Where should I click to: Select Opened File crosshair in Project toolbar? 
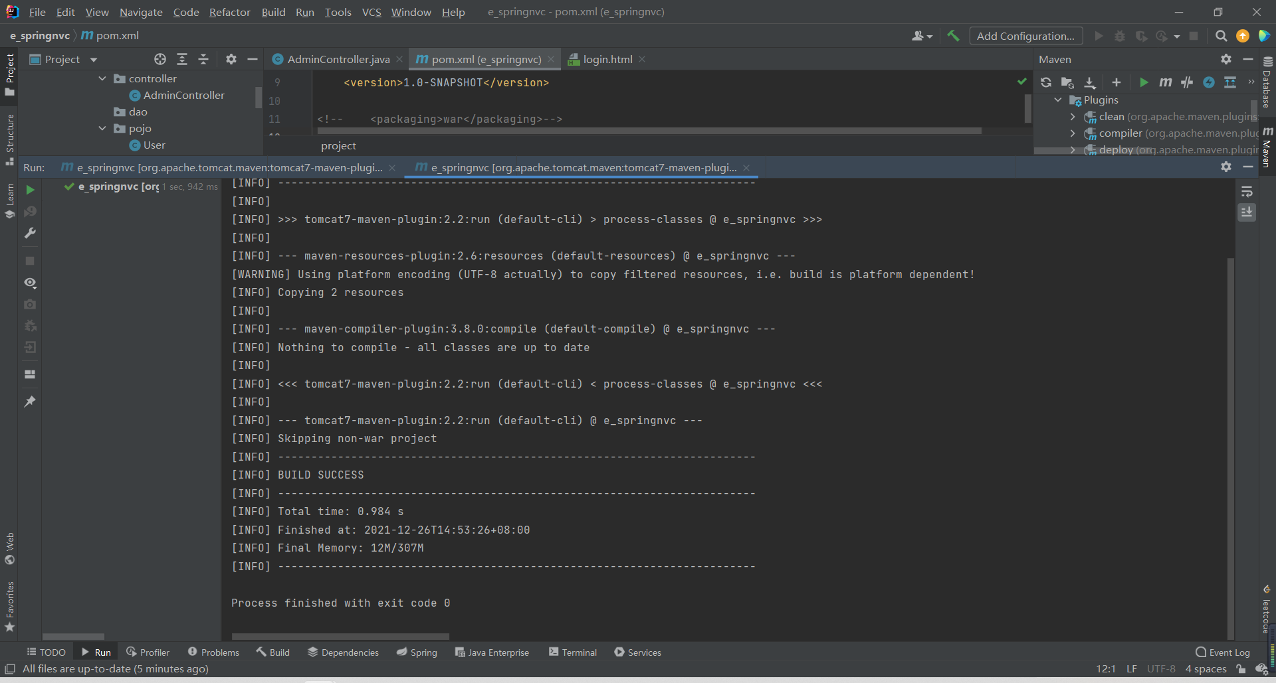[x=159, y=59]
